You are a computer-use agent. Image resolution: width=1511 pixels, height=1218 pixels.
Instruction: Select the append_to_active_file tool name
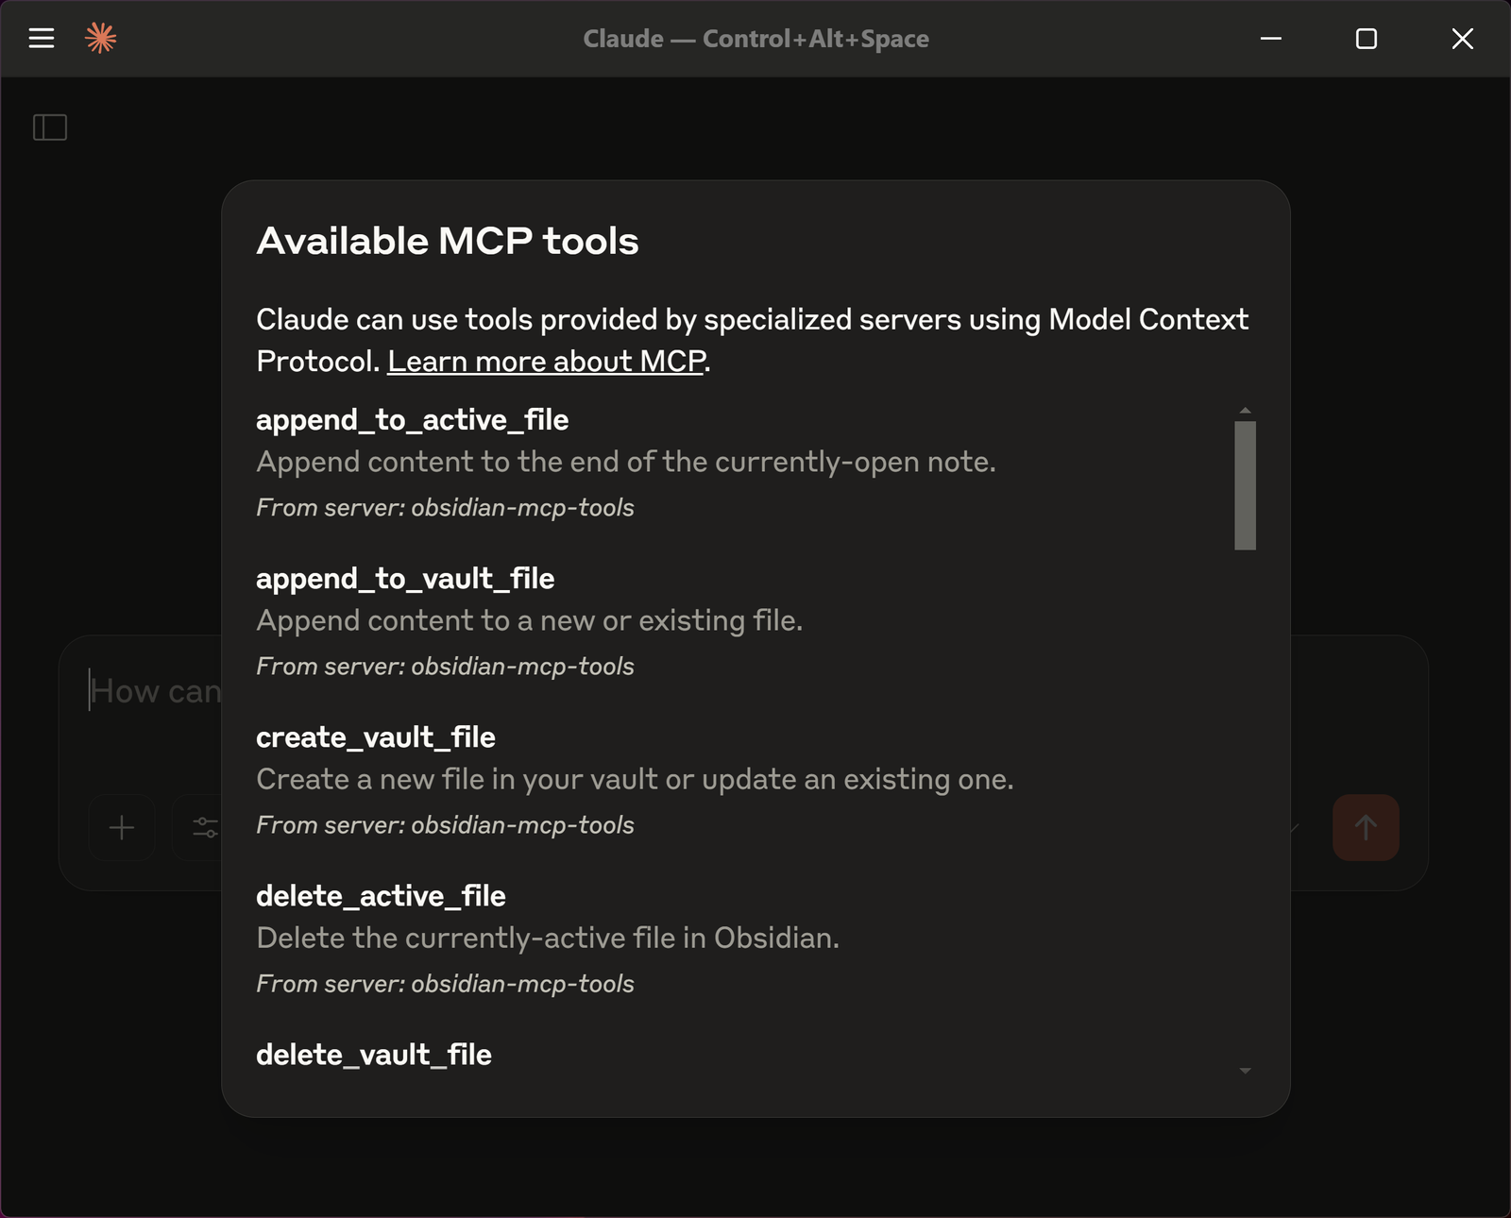point(413,420)
